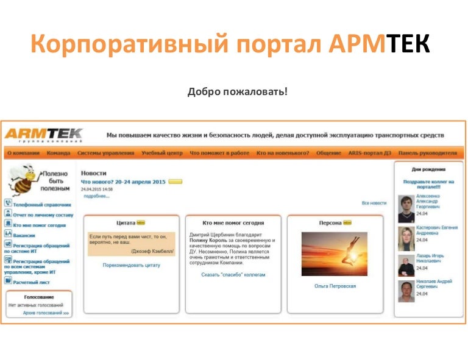Screen dimensions: 468x351
Task: Click the phone icon beside Телефонный справочник
Action: tap(8, 204)
